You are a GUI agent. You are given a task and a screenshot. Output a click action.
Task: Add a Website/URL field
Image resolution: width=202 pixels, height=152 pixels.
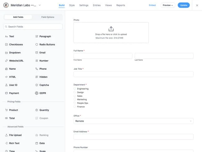coord(14,61)
